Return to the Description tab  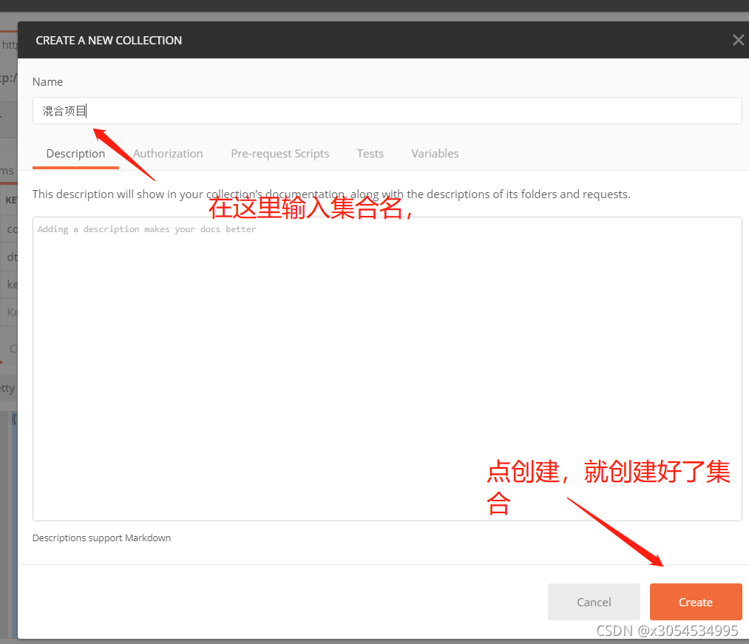[x=75, y=153]
